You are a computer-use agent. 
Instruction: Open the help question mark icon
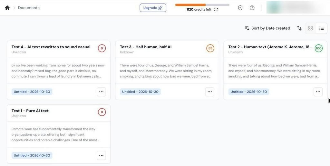[x=252, y=8]
